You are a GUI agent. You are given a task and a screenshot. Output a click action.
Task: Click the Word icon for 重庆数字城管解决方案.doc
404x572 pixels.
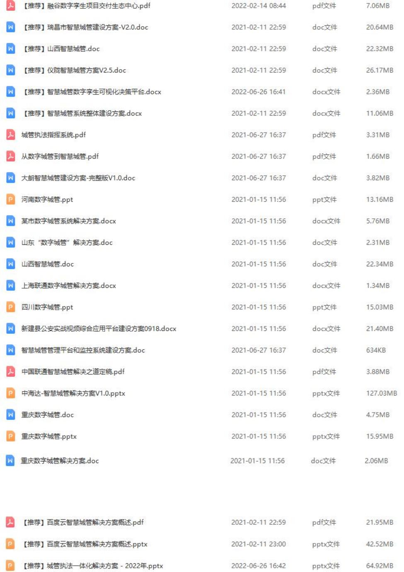[10, 461]
